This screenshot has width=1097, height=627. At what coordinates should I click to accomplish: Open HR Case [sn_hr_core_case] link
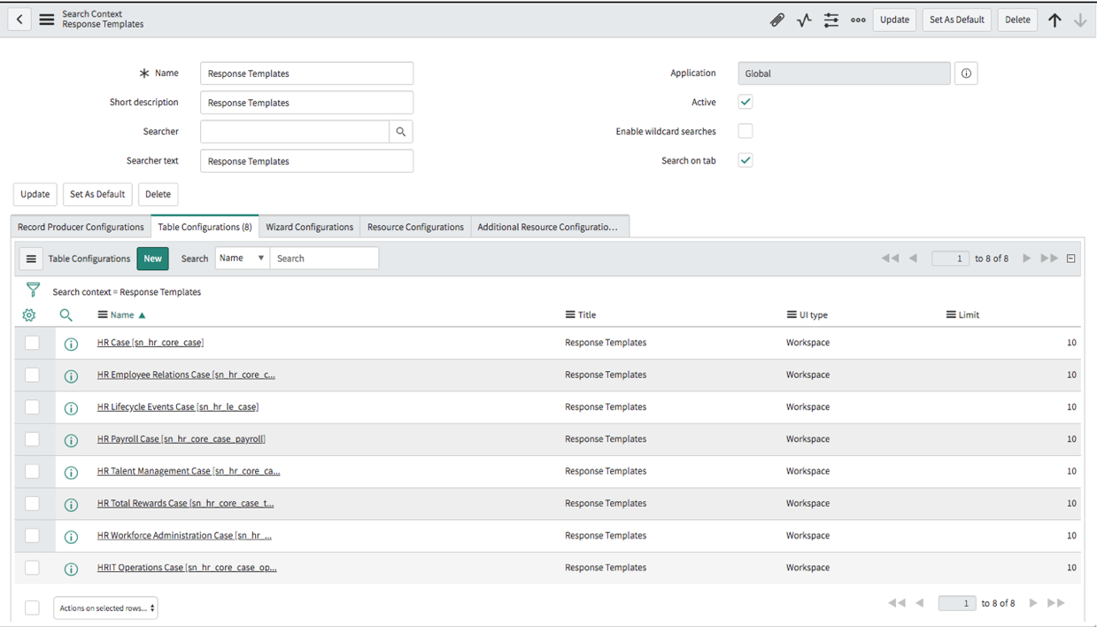151,343
